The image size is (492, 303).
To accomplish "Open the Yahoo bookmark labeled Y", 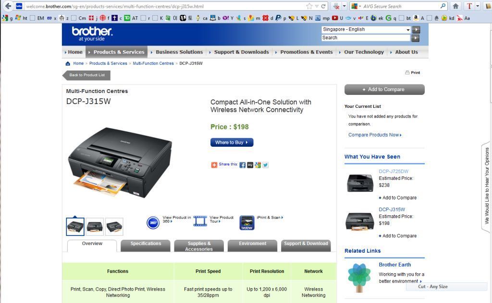I will coord(228,18).
